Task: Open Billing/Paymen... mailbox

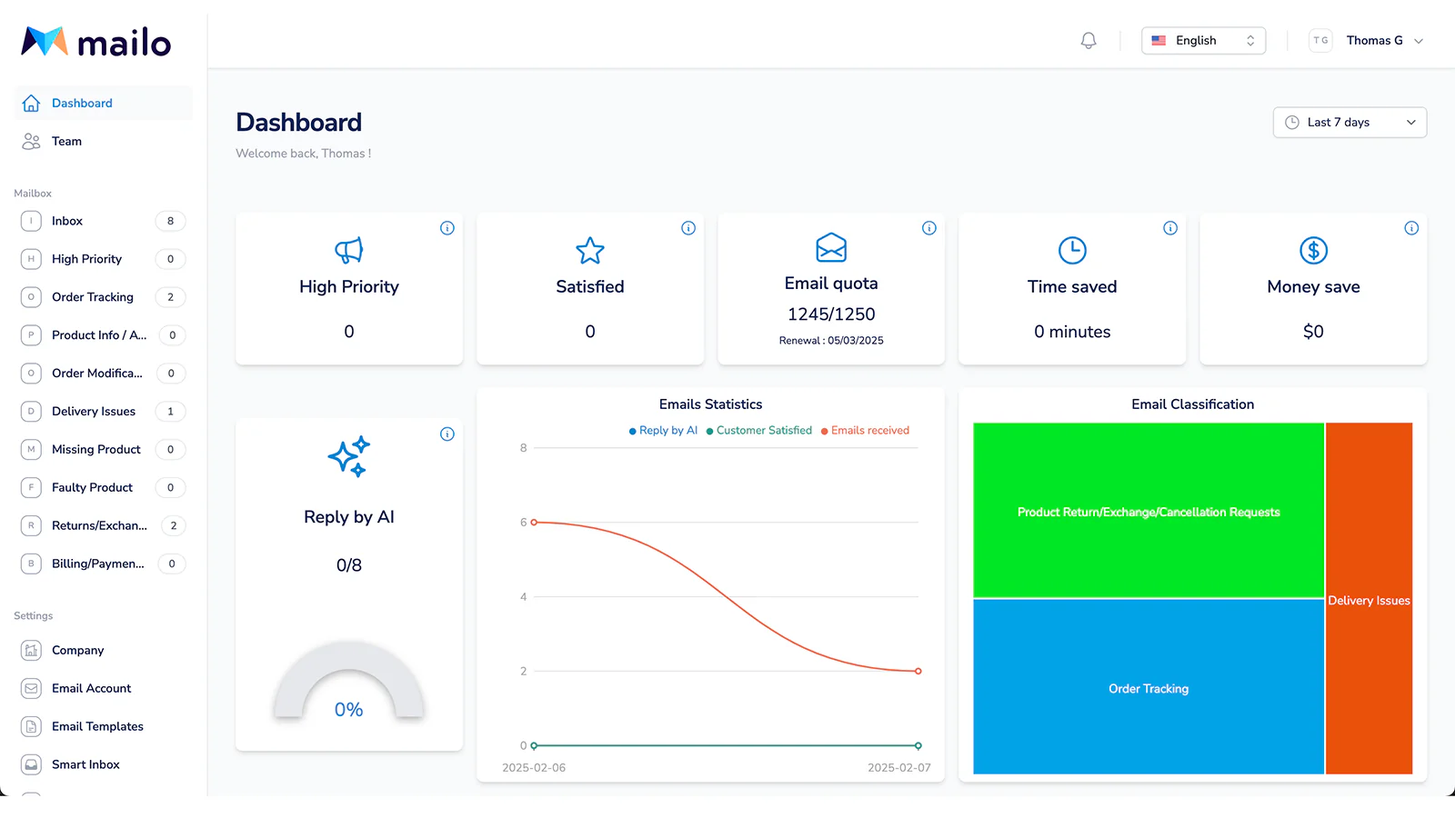Action: pos(104,564)
